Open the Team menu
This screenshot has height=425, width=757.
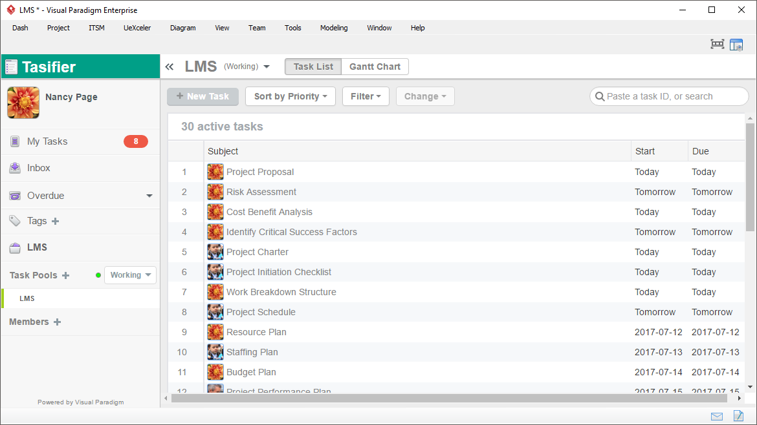point(257,28)
